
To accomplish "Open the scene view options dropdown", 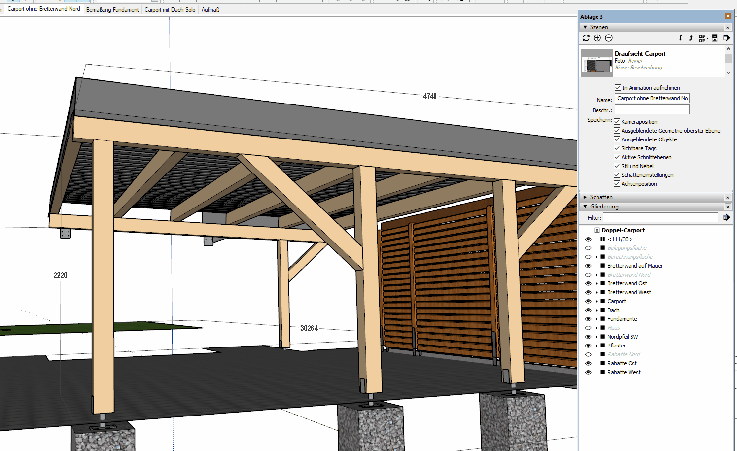I will 703,38.
